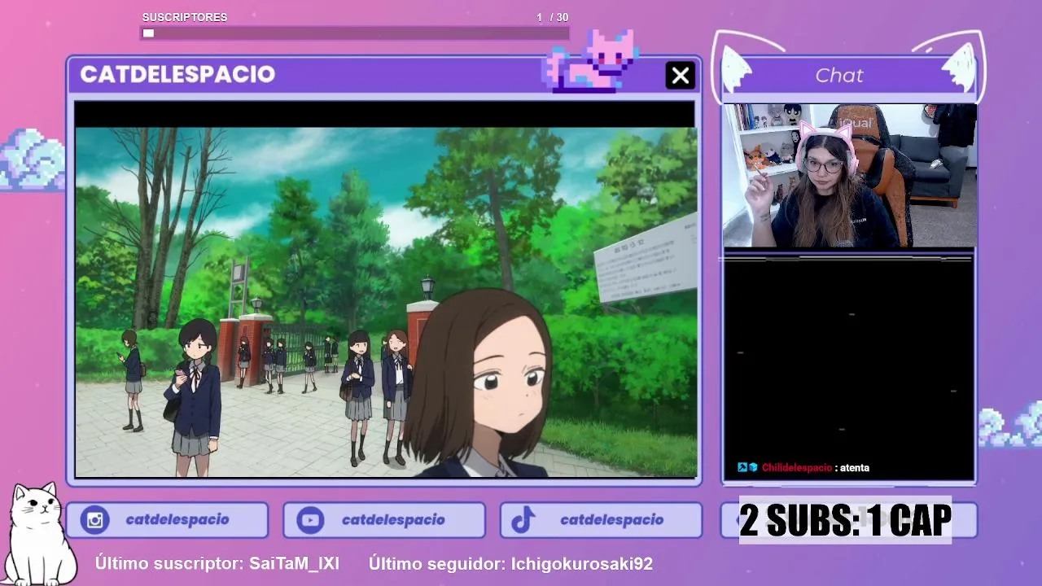1042x586 pixels.
Task: Click the CATDELESPACIO window title
Action: 177,74
